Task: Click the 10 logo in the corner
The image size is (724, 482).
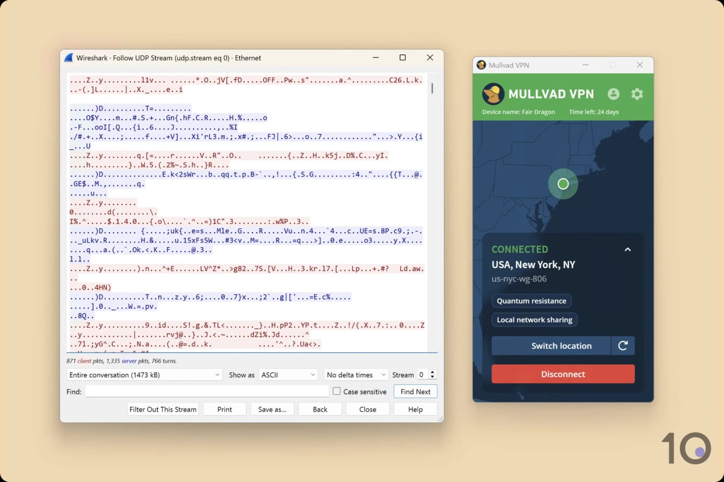Action: [x=687, y=448]
